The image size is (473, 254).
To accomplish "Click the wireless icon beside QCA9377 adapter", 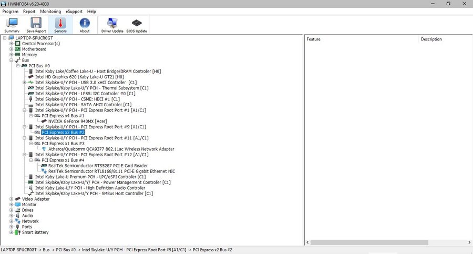I will pyautogui.click(x=44, y=149).
